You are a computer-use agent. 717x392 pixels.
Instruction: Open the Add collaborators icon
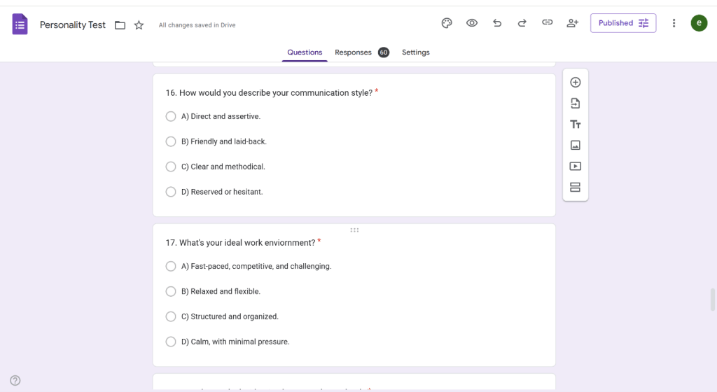[573, 23]
